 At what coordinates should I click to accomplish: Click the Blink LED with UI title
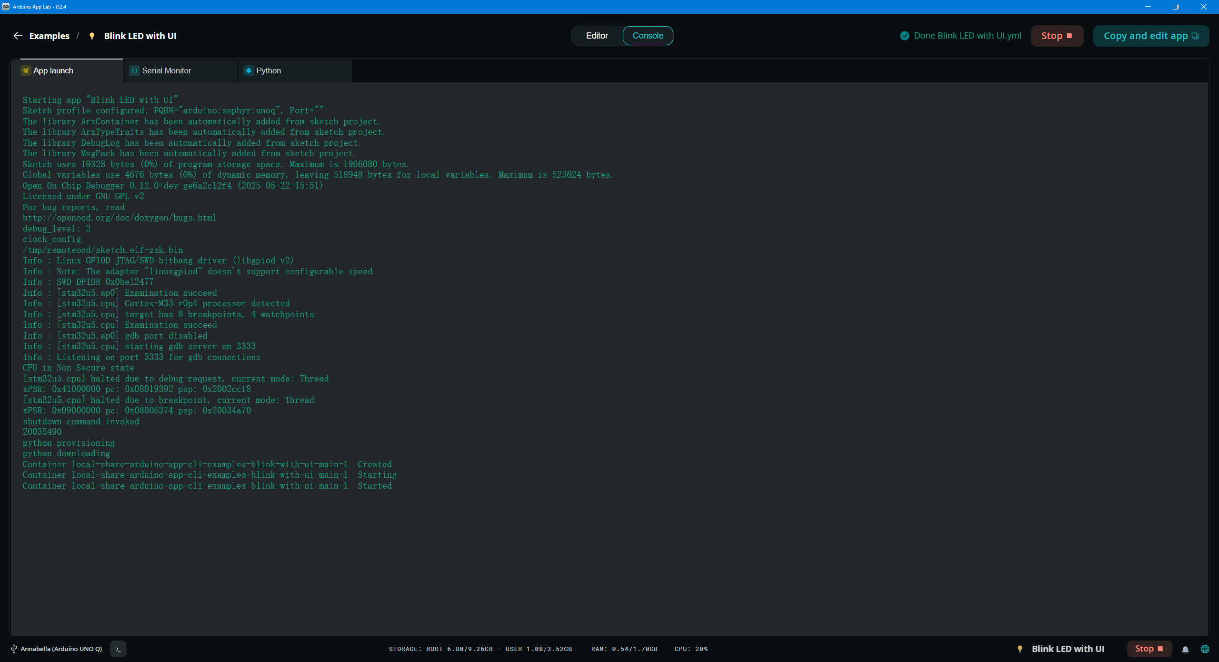click(x=140, y=36)
